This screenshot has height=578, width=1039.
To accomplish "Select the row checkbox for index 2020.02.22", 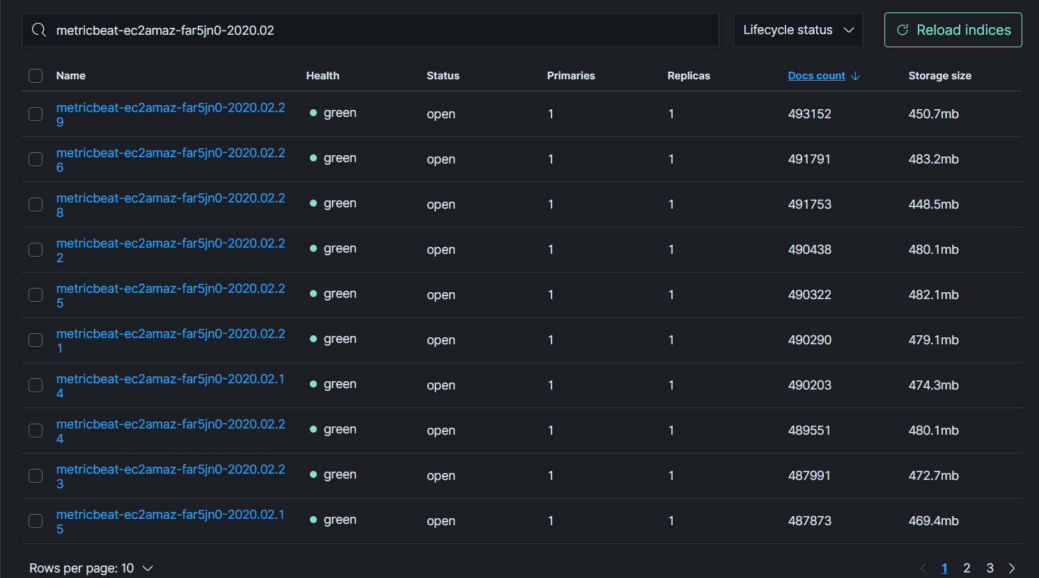I will [36, 250].
